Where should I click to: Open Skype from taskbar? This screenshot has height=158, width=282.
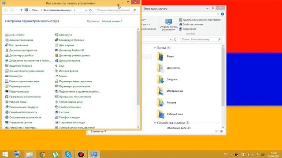coord(68,154)
